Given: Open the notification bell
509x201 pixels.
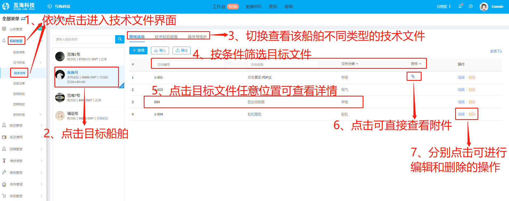Looking at the screenshot, I should point(460,6).
